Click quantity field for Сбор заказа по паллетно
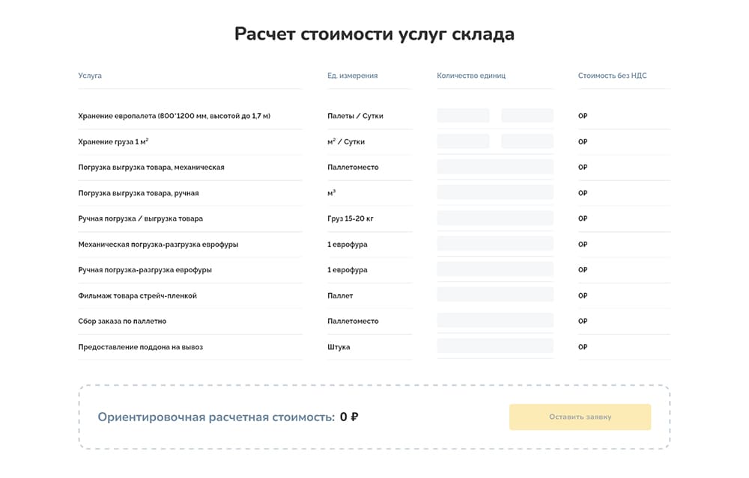749x478 pixels. 495,321
